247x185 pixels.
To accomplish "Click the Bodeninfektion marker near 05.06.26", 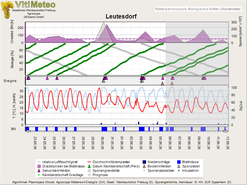I will click(162, 84).
